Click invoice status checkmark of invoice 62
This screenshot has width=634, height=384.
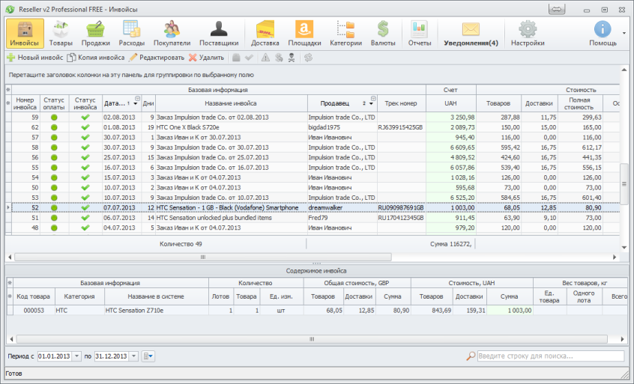(x=85, y=128)
